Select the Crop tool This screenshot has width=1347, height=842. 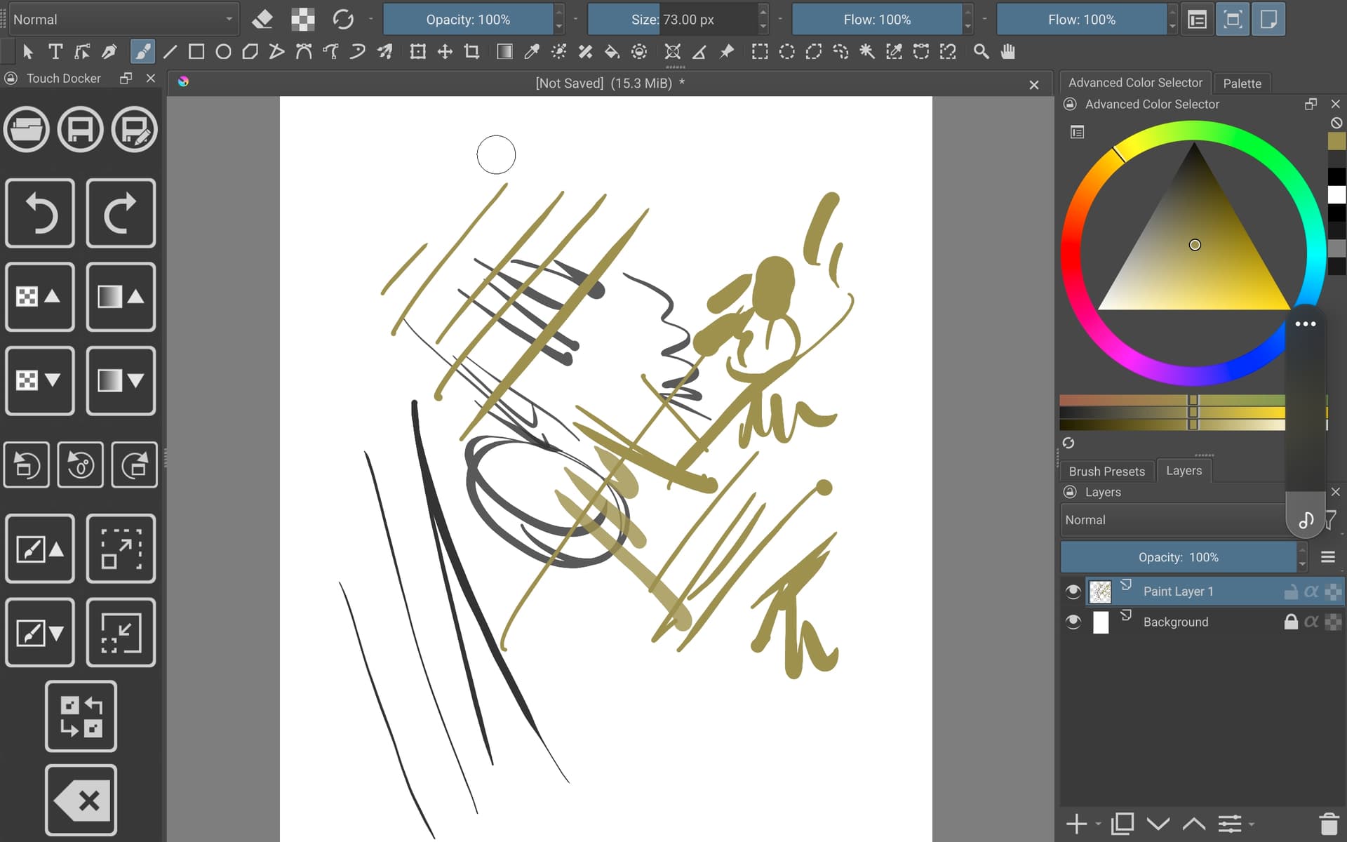pos(471,51)
